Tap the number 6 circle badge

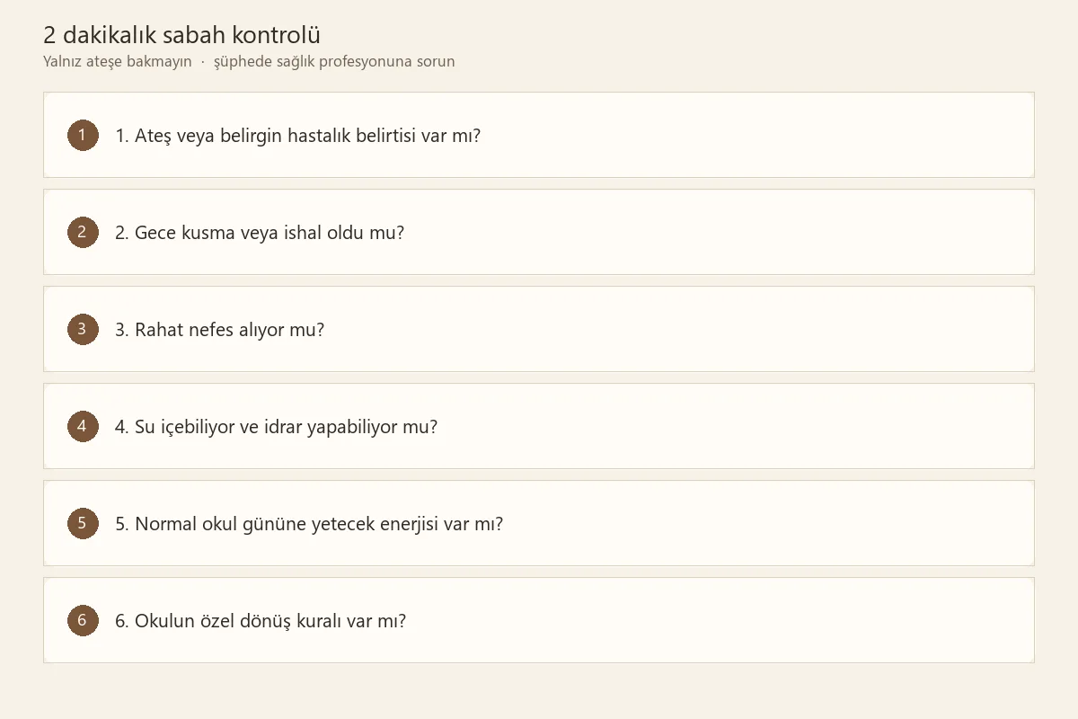(83, 621)
